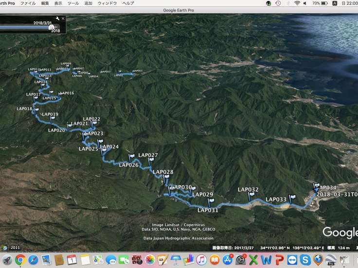The image size is (358, 268).
Task: Open the ツール menu
Action: [x=73, y=3]
